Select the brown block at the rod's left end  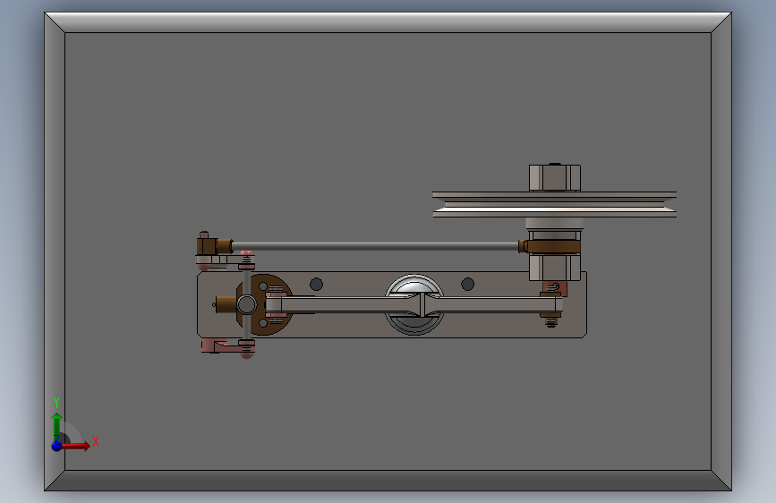(207, 246)
